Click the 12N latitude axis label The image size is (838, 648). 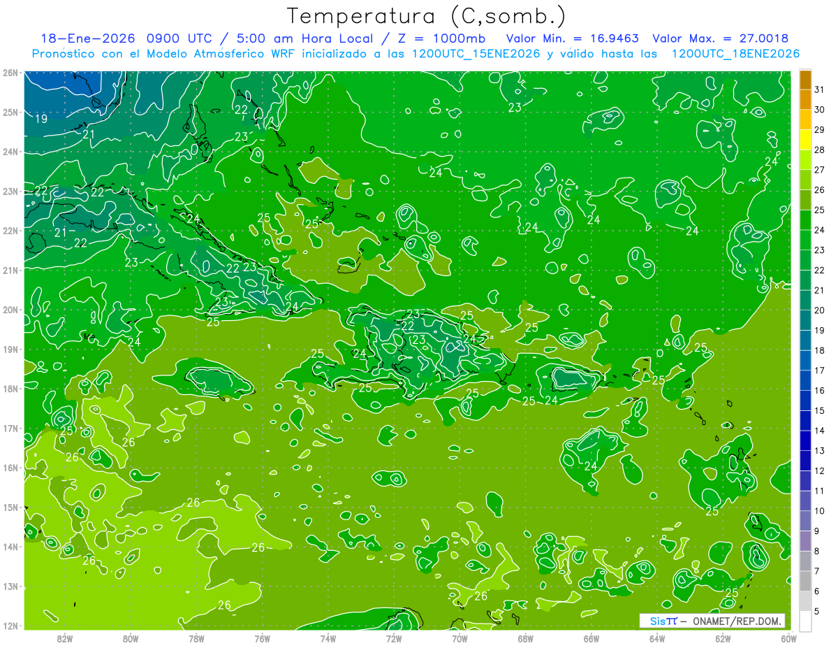(x=10, y=626)
